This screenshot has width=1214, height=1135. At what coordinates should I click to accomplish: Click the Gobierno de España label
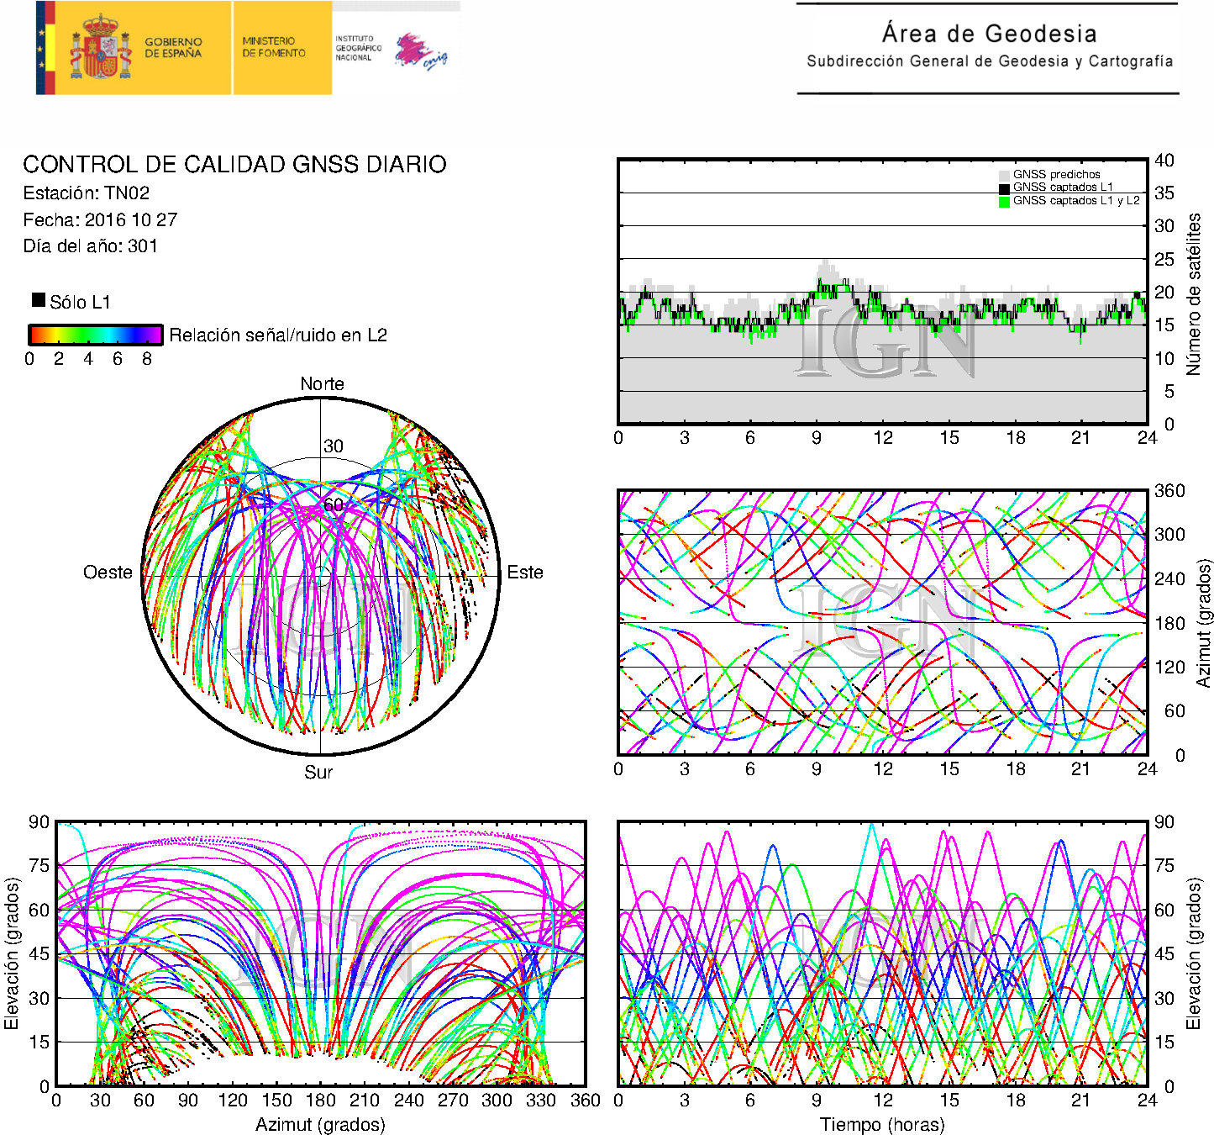(x=173, y=47)
